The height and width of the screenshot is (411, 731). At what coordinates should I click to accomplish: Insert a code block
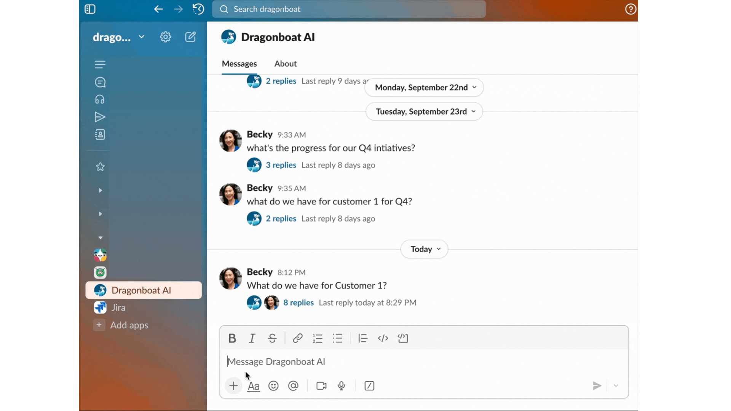tap(403, 338)
